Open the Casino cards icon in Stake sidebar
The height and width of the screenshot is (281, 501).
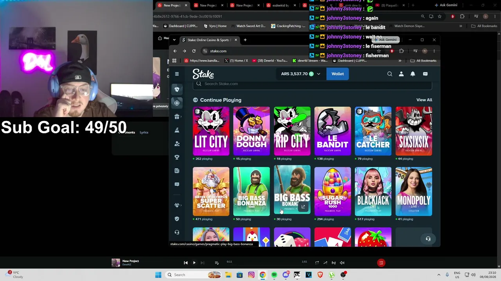(177, 89)
